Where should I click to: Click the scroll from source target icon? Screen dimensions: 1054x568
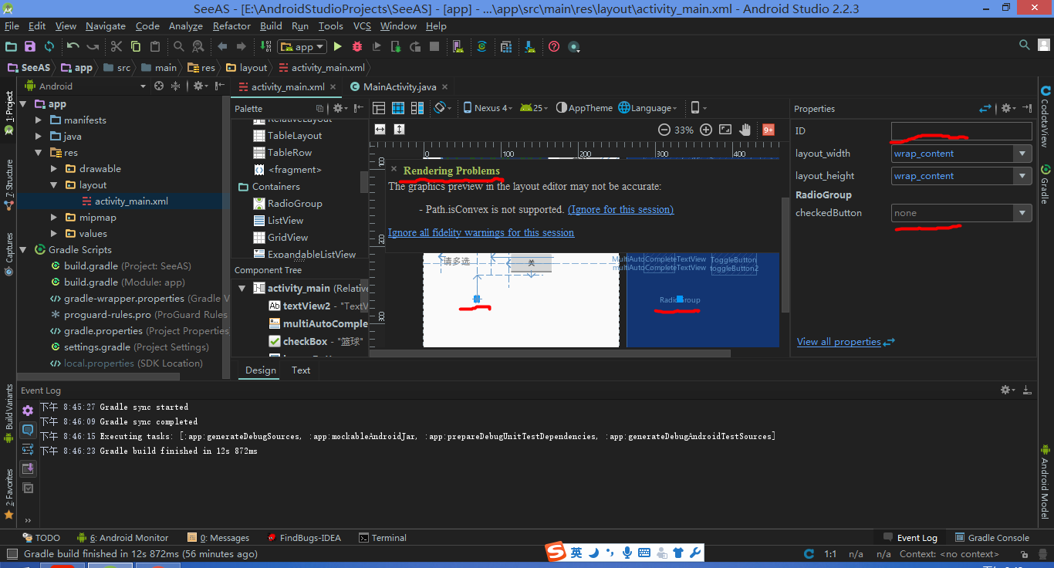pyautogui.click(x=159, y=86)
